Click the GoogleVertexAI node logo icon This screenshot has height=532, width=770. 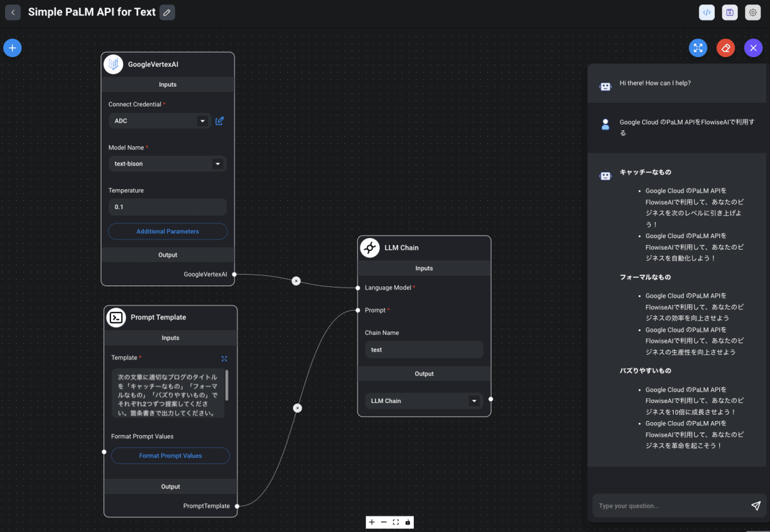[114, 64]
